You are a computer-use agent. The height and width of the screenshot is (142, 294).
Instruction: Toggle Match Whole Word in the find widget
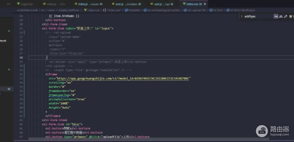pos(281,16)
